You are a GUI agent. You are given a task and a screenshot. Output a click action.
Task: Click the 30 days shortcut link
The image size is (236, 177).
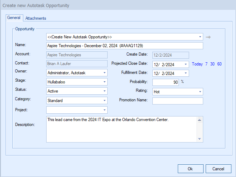pos(212,64)
